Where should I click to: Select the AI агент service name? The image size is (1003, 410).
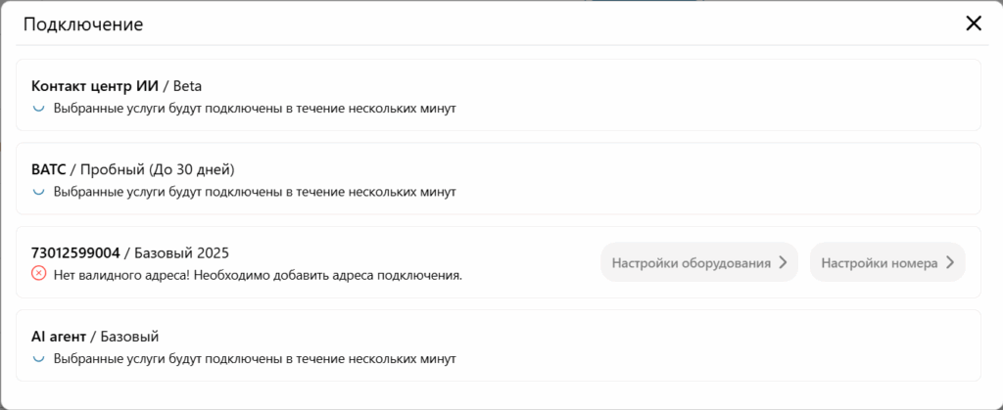point(59,337)
